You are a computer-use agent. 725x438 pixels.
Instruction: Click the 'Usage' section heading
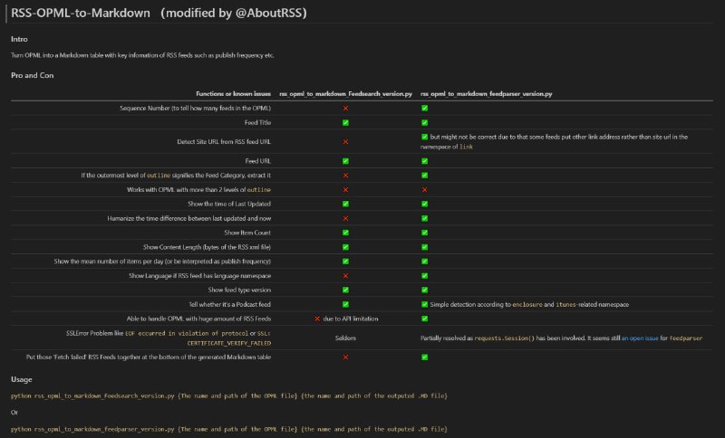click(23, 379)
